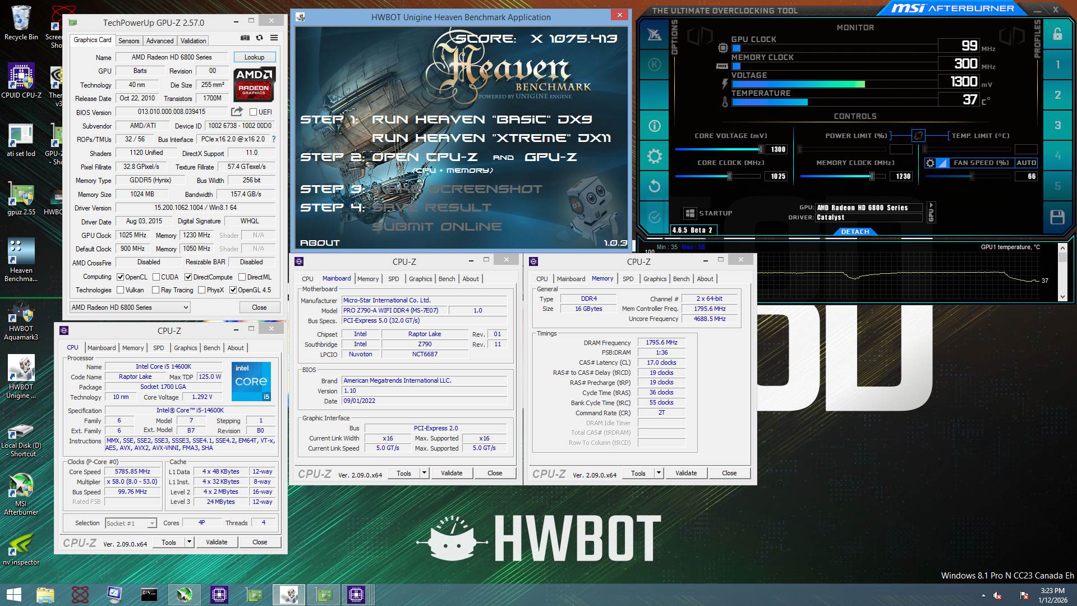Open nv inspector desktop icon
Image resolution: width=1077 pixels, height=606 pixels.
pos(21,549)
